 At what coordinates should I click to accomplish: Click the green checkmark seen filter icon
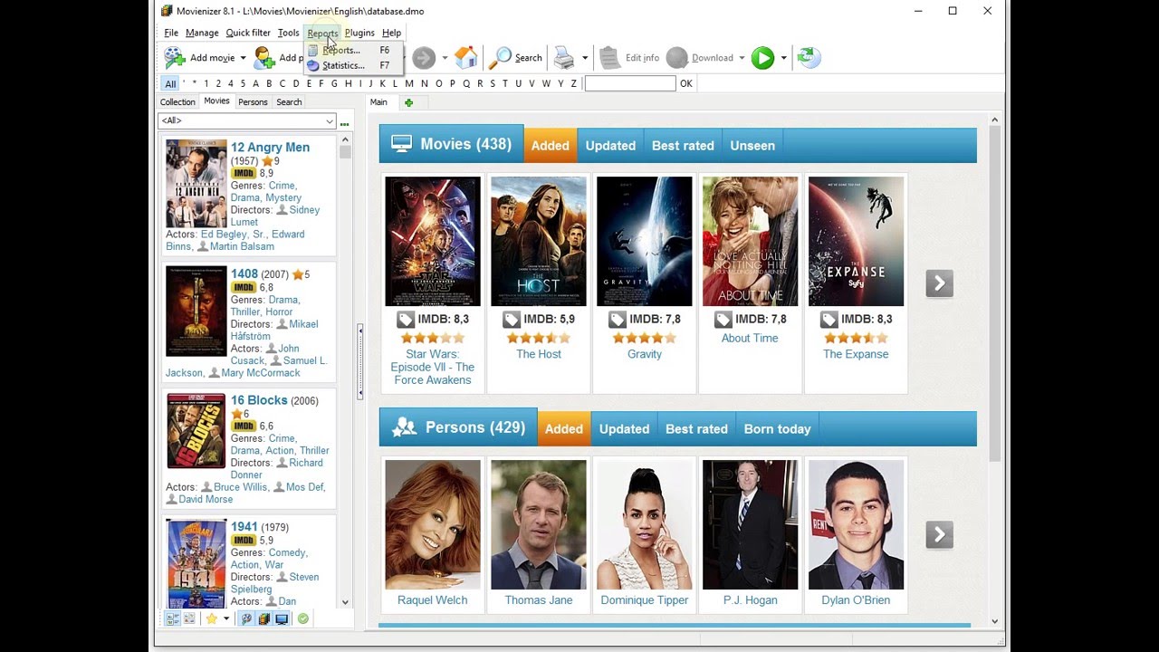(x=303, y=618)
